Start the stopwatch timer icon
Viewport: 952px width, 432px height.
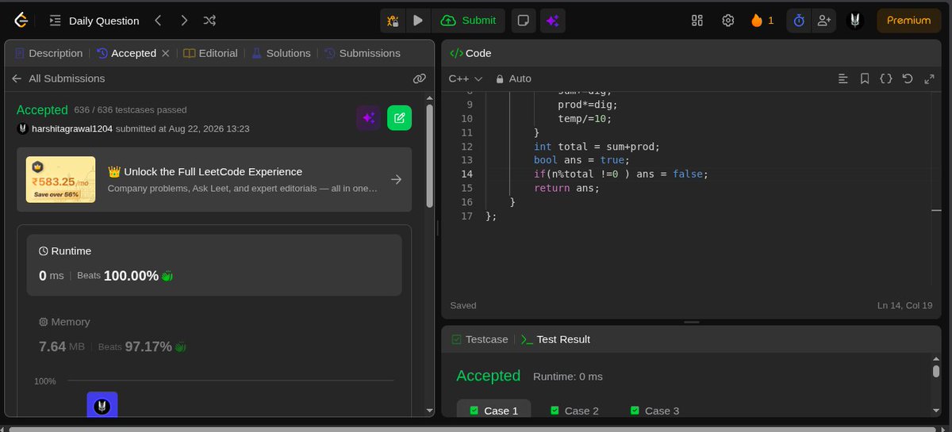[x=799, y=21]
